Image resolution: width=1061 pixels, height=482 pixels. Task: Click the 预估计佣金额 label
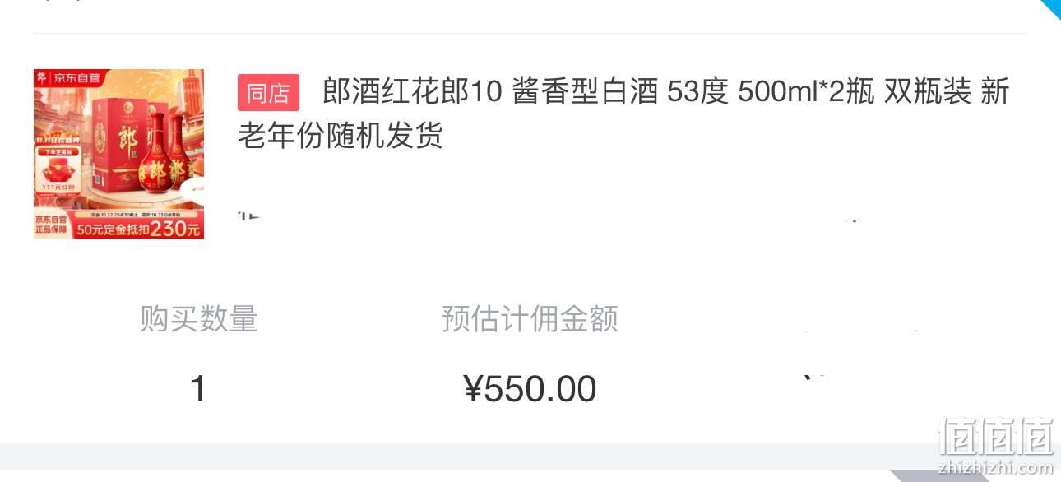pyautogui.click(x=530, y=318)
